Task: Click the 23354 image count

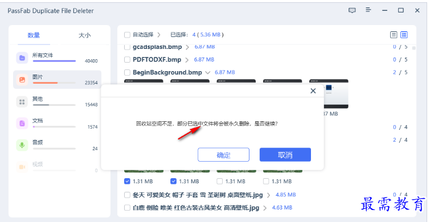Action: click(91, 83)
